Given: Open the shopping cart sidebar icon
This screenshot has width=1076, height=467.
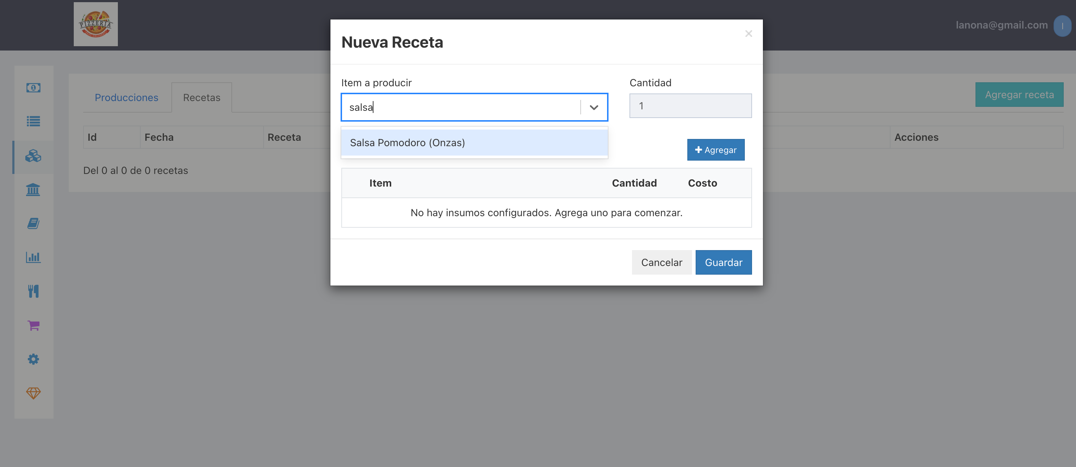Looking at the screenshot, I should click(33, 325).
